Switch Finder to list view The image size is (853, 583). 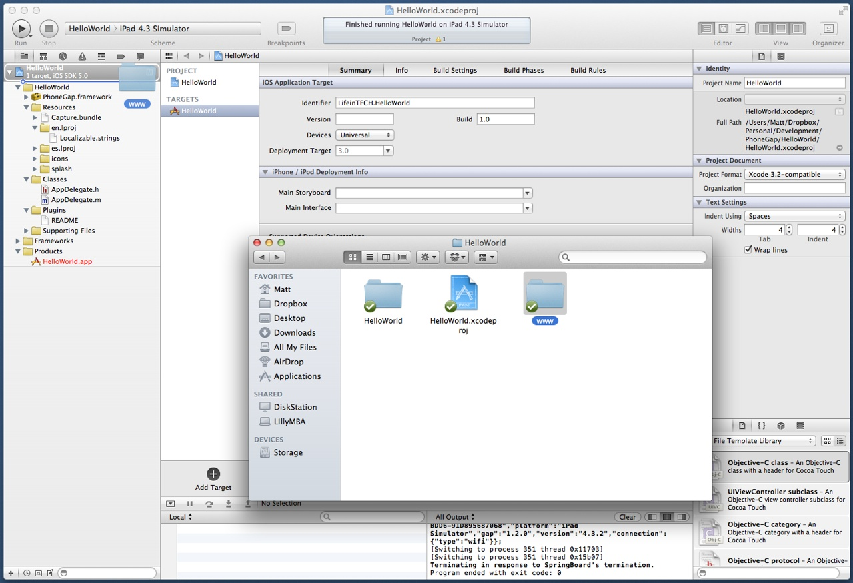(369, 257)
